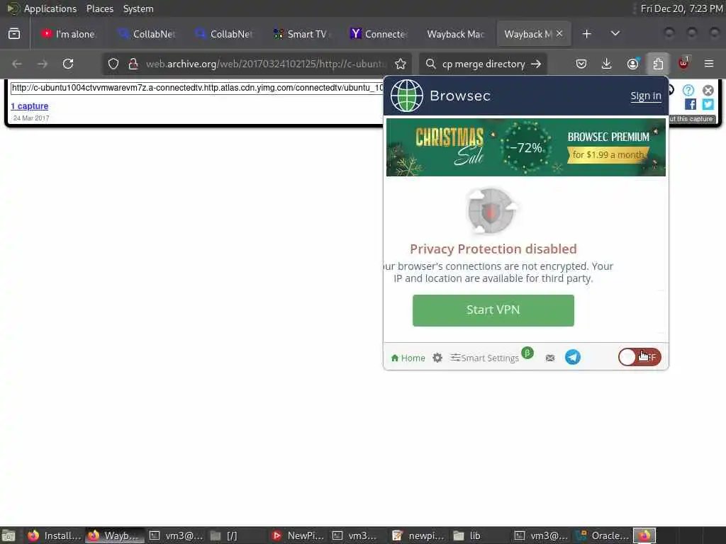This screenshot has width=726, height=544.
Task: Open the Browsec Telegram icon
Action: 573,357
